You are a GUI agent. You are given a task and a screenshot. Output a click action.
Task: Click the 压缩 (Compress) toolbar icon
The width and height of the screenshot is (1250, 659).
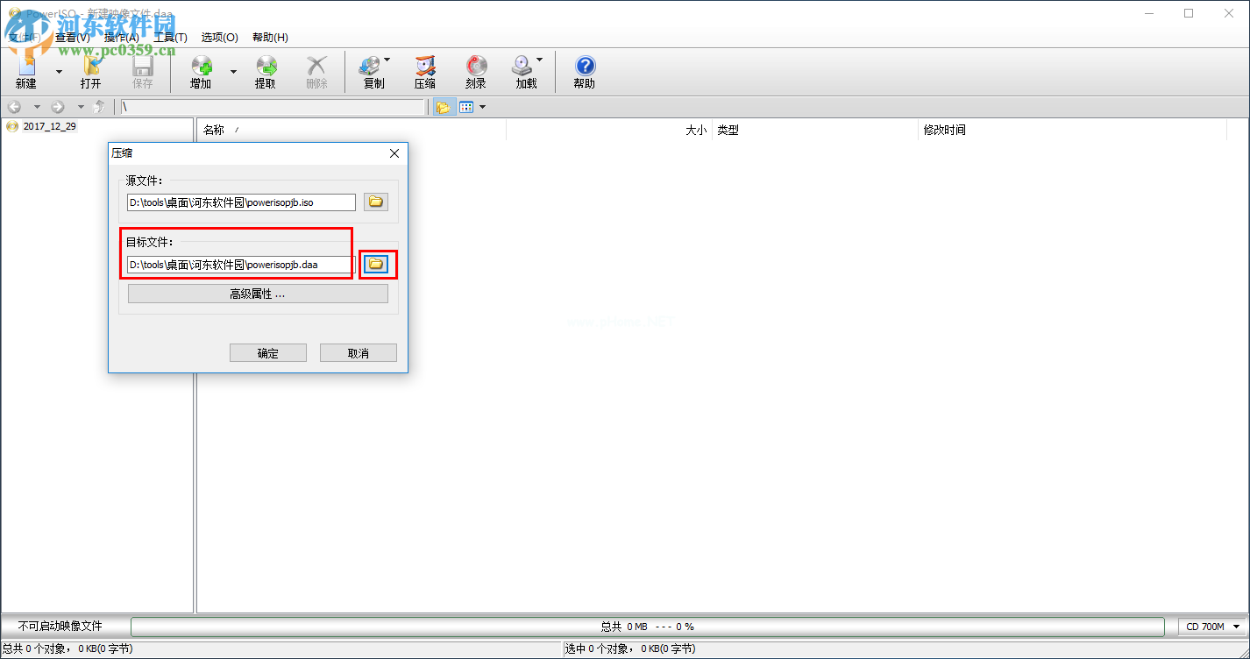coord(425,68)
